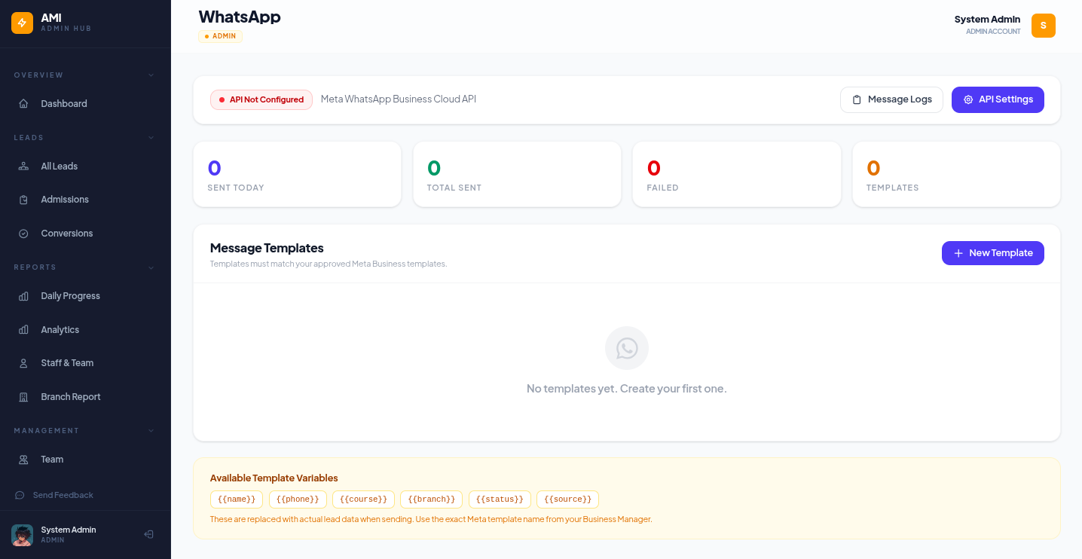Collapse the Reports sidebar section
This screenshot has width=1082, height=559.
point(151,267)
